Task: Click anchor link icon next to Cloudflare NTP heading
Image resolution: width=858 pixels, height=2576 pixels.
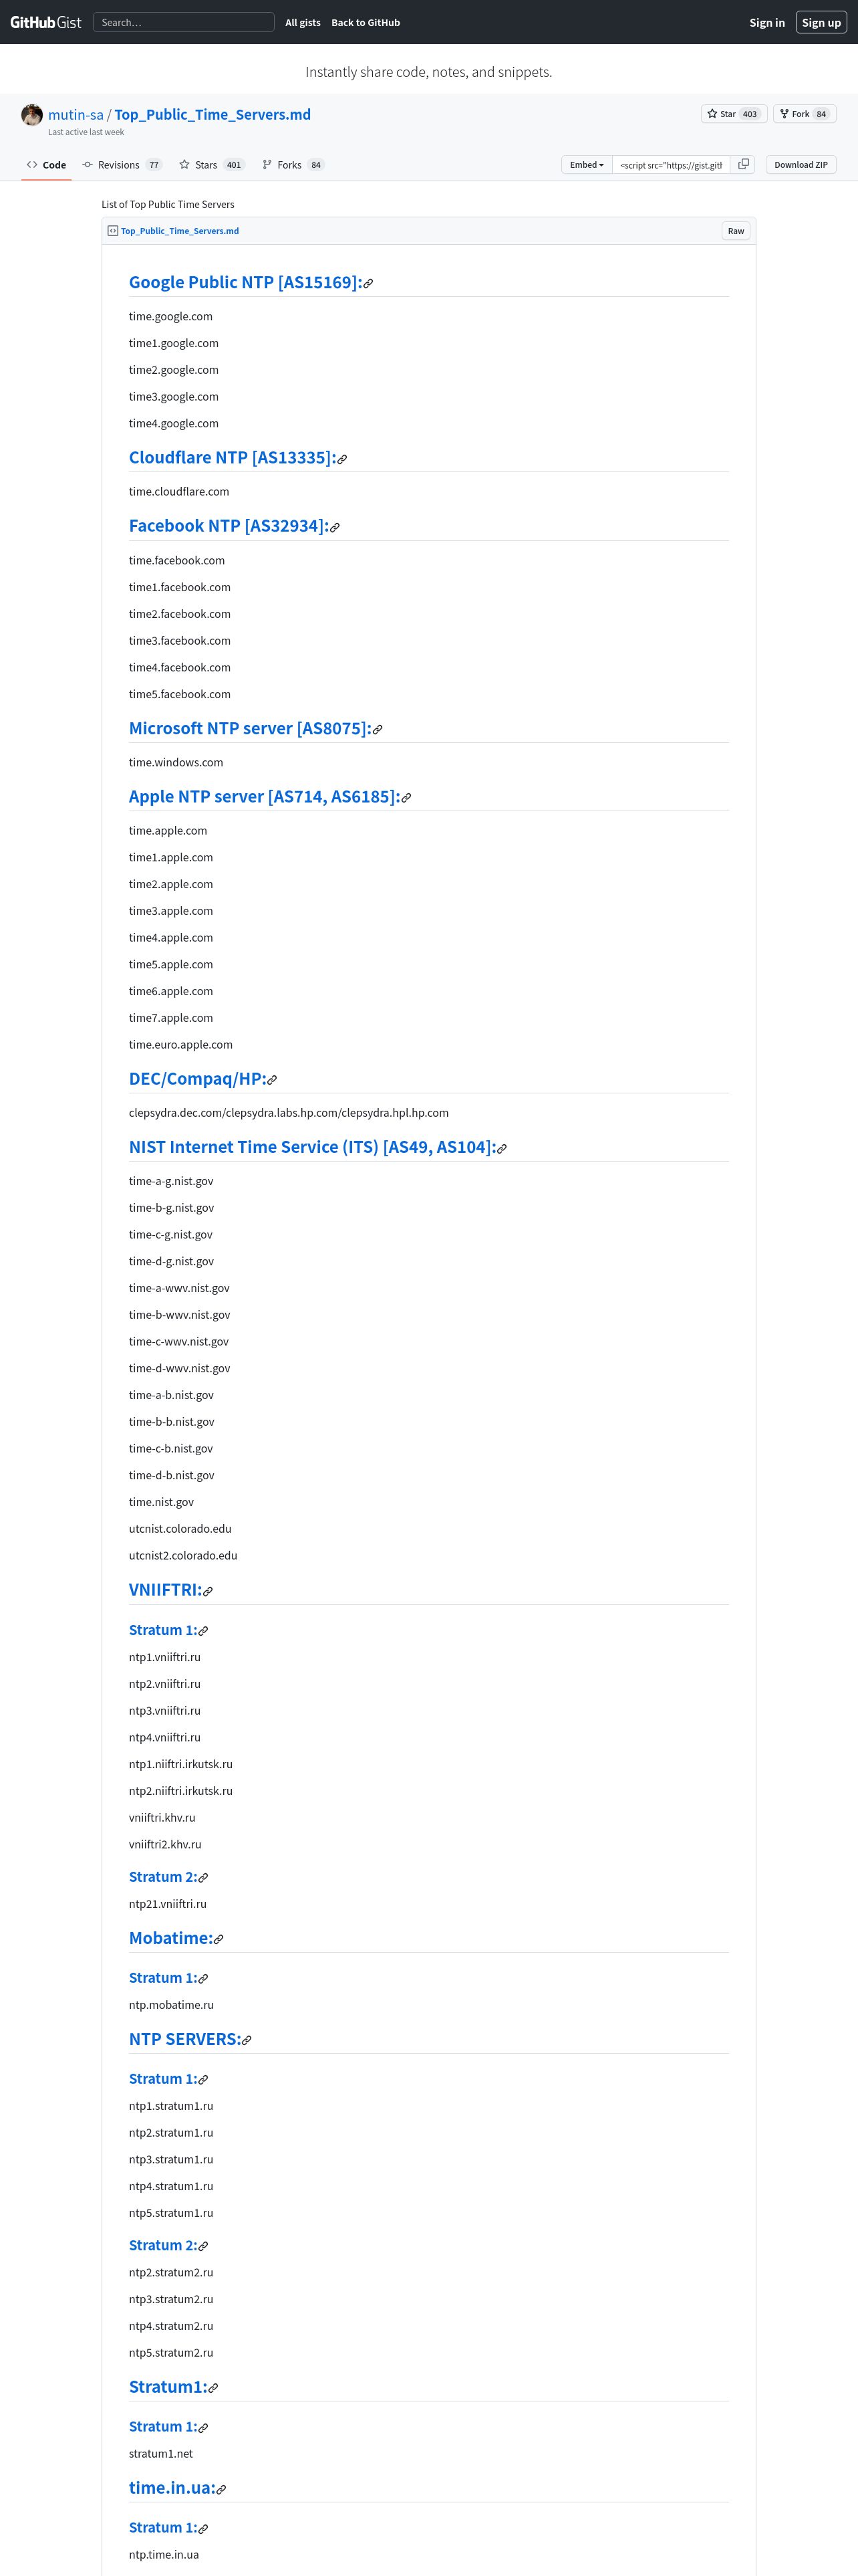Action: pos(341,459)
